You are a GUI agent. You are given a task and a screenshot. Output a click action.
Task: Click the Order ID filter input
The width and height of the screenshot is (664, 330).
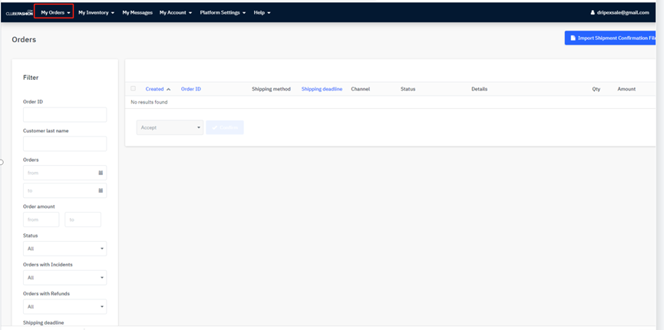pyautogui.click(x=64, y=115)
